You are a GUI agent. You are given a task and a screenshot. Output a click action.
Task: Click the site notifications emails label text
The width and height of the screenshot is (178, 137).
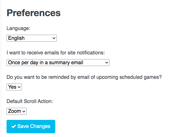click(55, 53)
